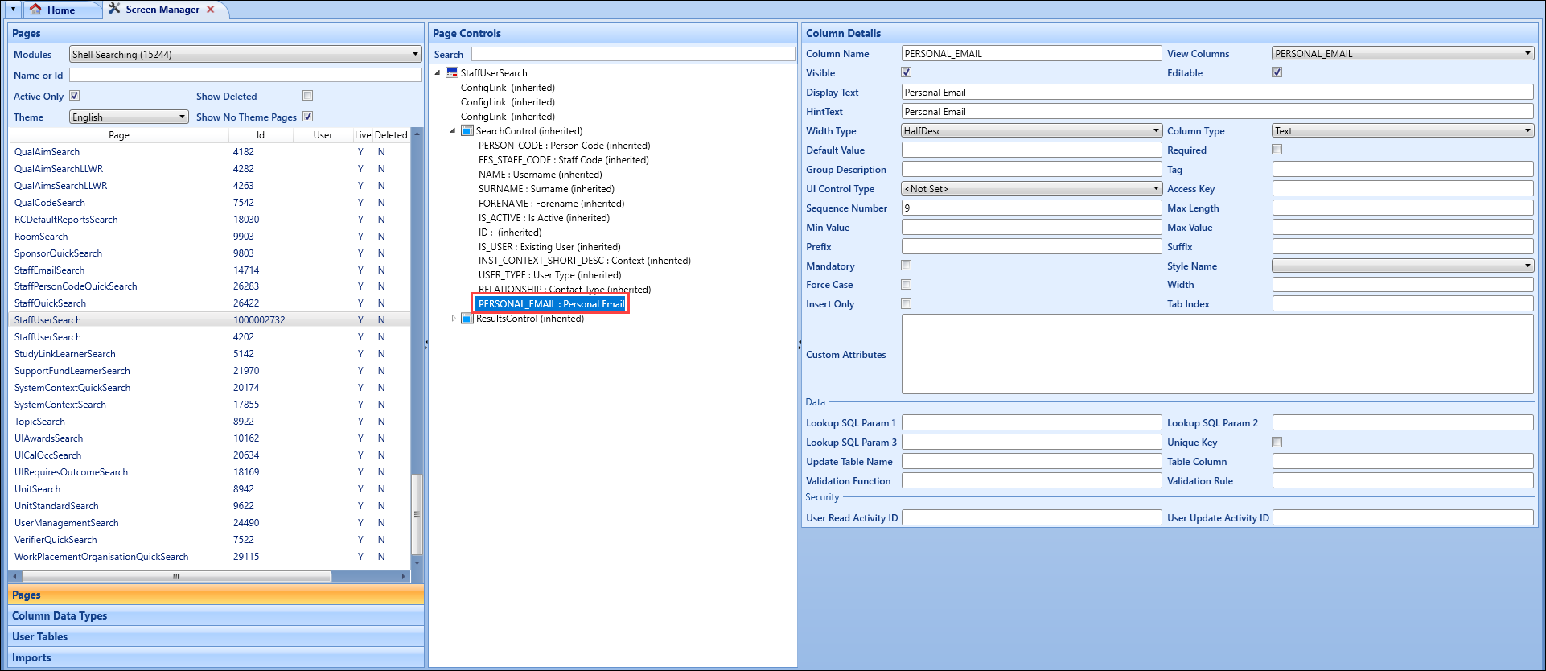The image size is (1546, 671).
Task: Open the Style Name dropdown
Action: tap(1403, 266)
